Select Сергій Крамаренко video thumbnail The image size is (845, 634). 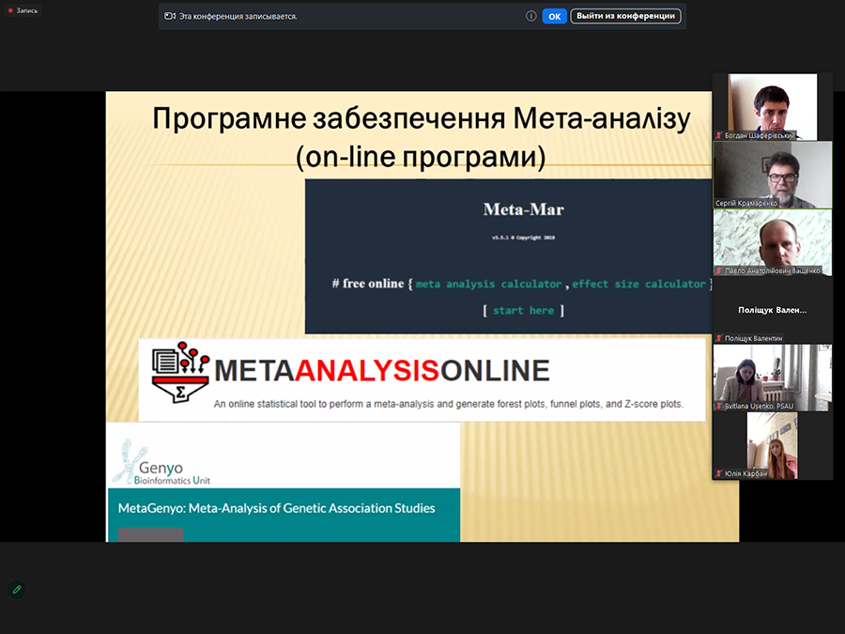click(773, 175)
